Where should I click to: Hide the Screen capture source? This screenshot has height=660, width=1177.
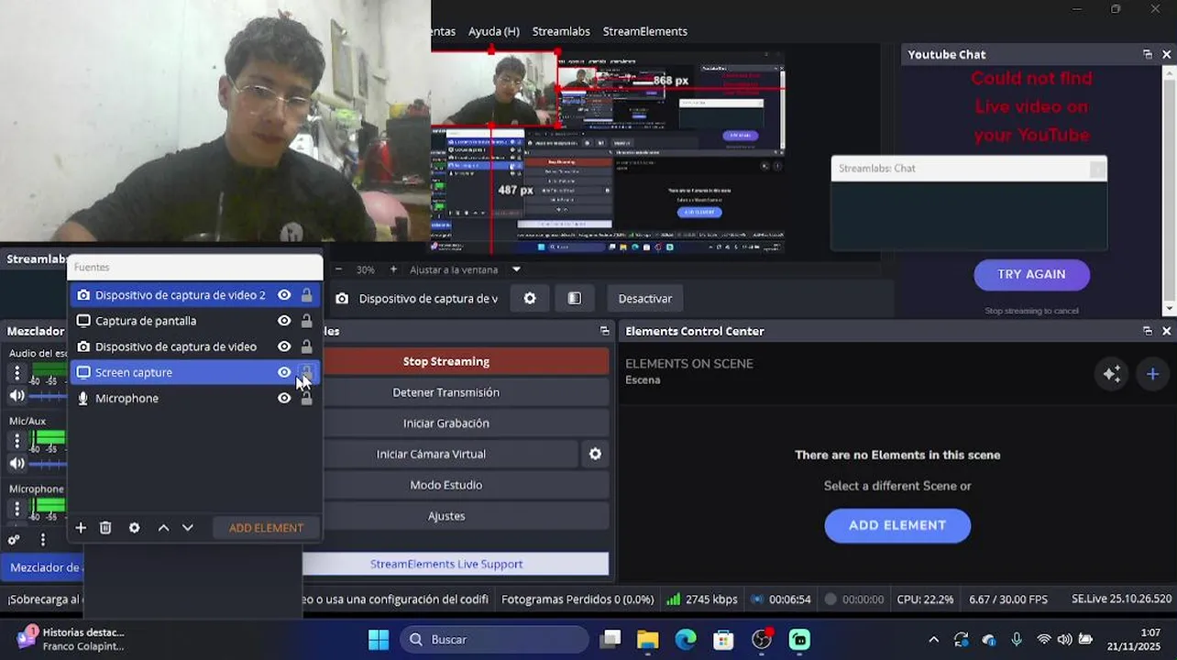284,372
